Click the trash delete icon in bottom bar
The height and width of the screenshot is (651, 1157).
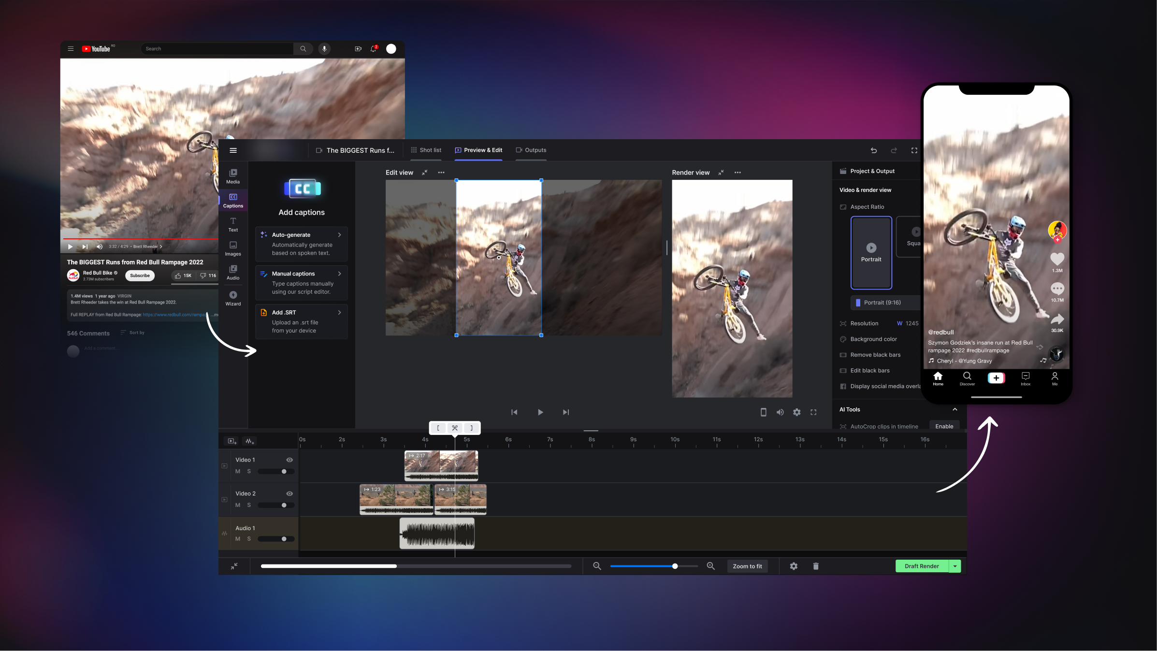816,566
